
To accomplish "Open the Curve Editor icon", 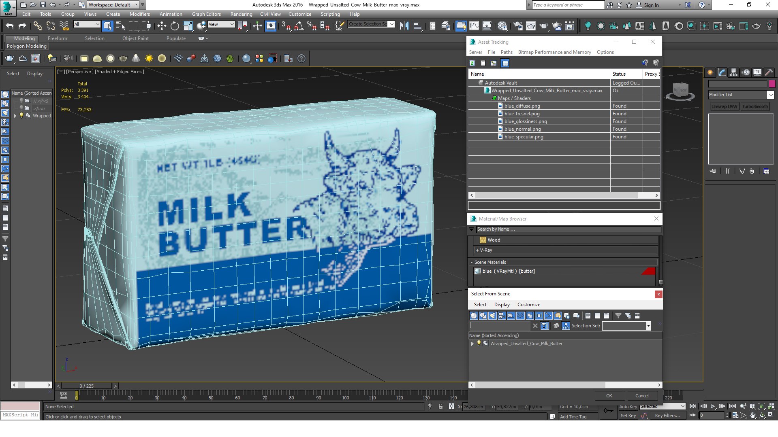I will point(474,26).
